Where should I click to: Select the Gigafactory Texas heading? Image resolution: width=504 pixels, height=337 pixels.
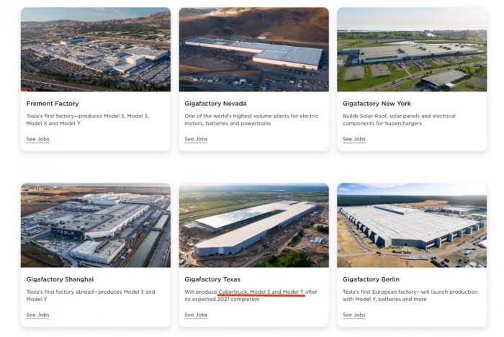pyautogui.click(x=212, y=279)
